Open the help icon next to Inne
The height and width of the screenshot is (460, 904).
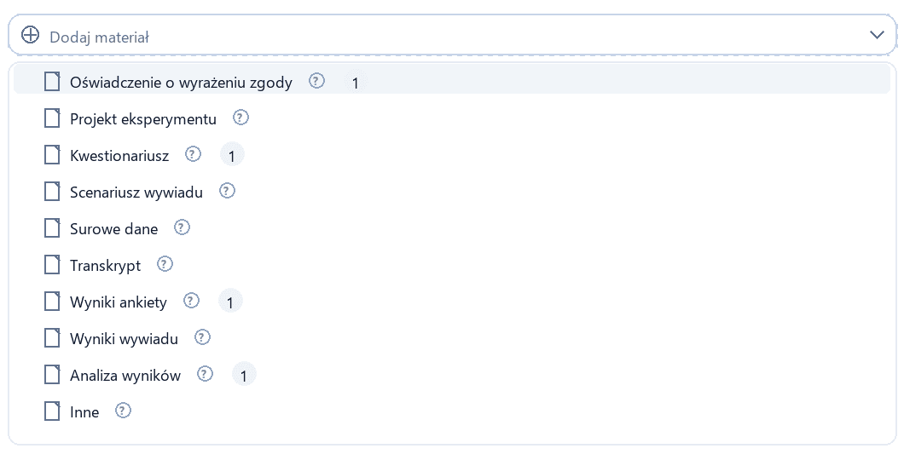(124, 411)
